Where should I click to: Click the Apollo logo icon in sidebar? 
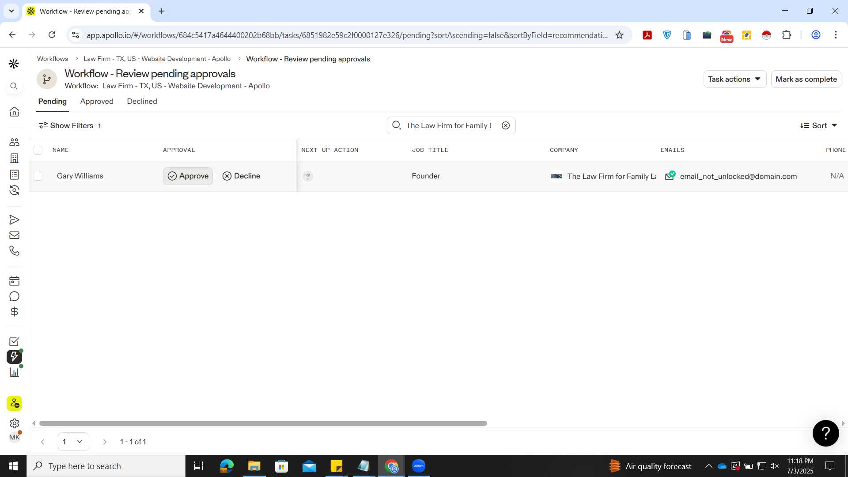14,64
